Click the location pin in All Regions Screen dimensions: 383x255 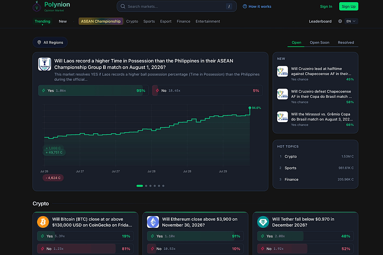(39, 43)
